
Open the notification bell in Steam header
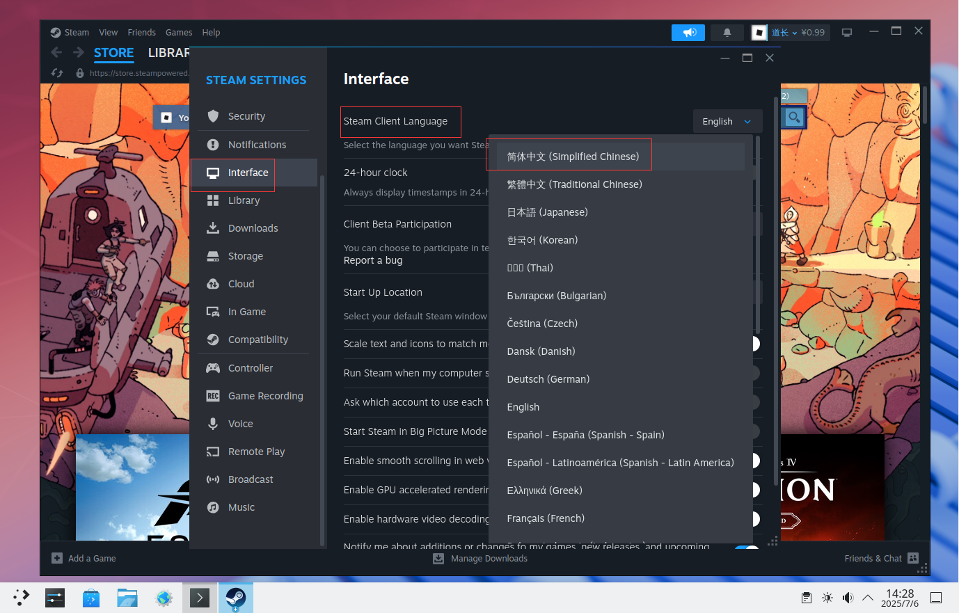[x=727, y=33]
